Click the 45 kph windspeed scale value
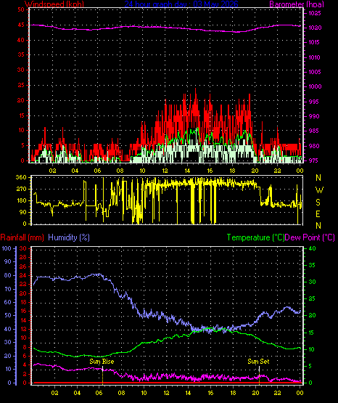338x403 pixels. coord(21,25)
